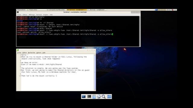Click the blue 'Shared' directory listing
The image size is (193, 108).
20,21
